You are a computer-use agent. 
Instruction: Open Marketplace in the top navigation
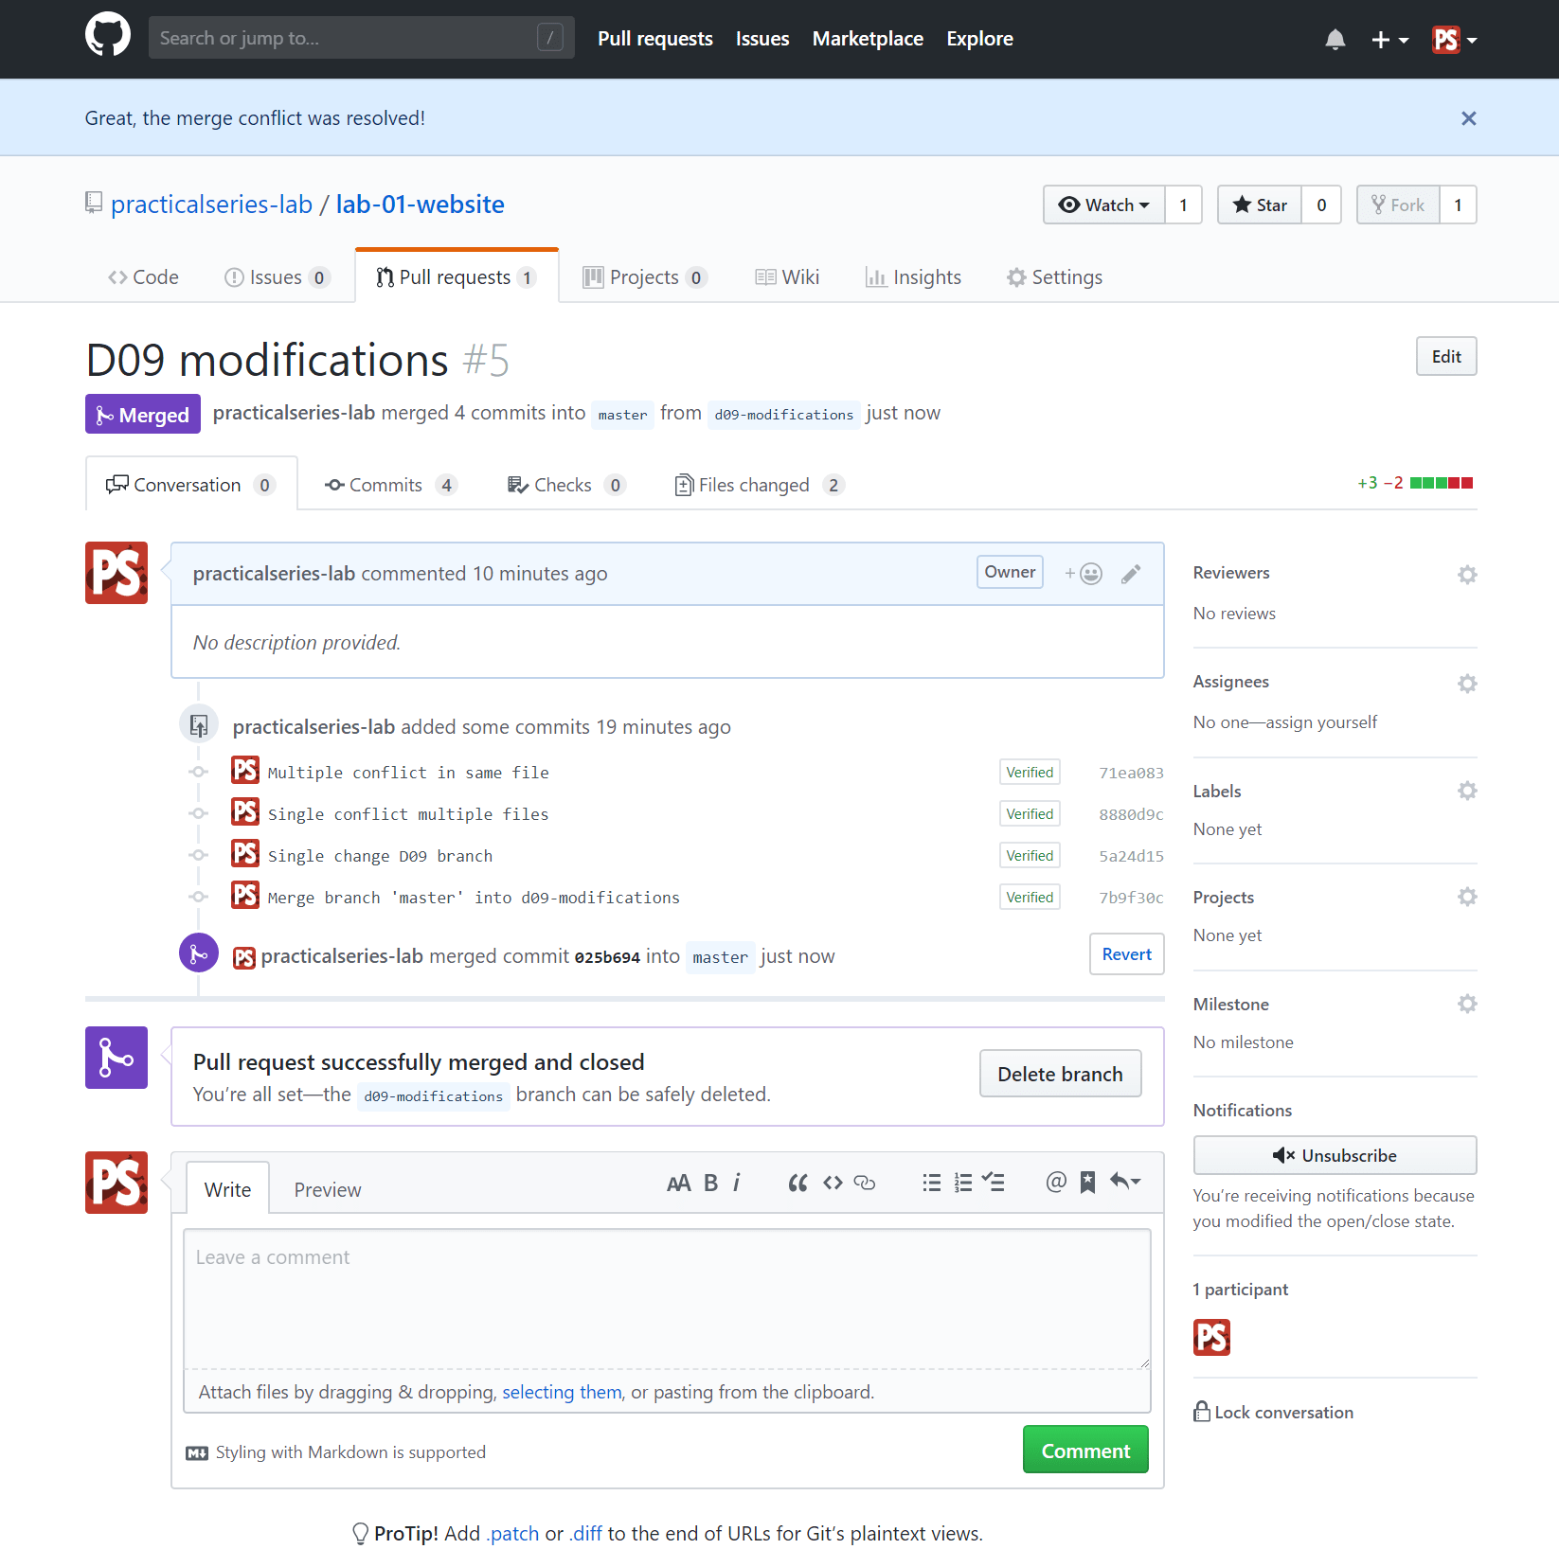click(x=868, y=39)
